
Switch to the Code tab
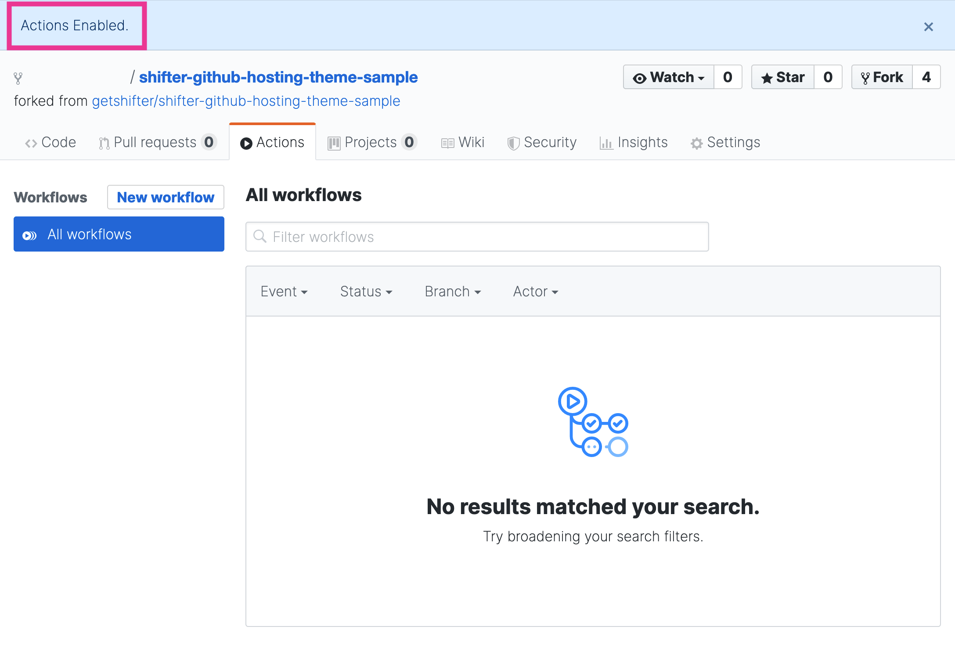pos(50,142)
